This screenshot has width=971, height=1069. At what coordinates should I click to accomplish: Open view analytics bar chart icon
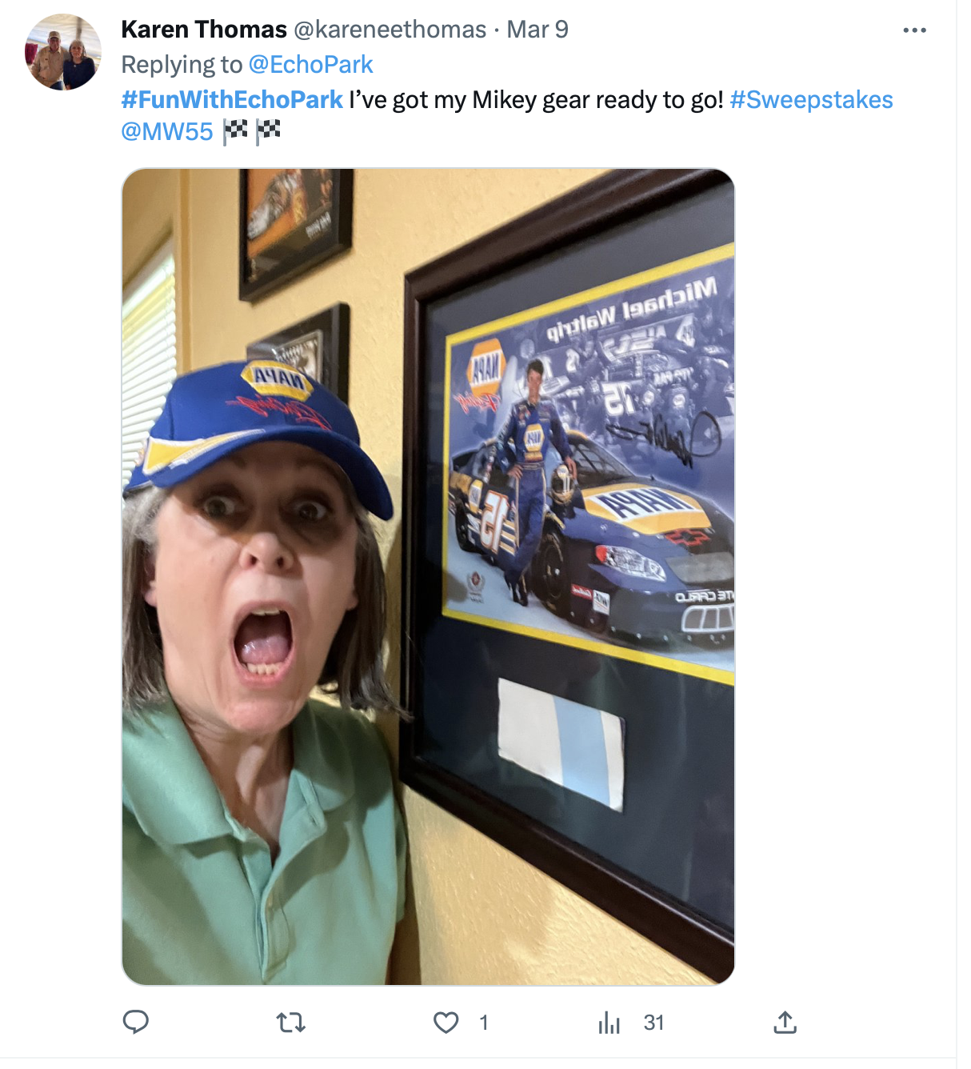tap(609, 1022)
